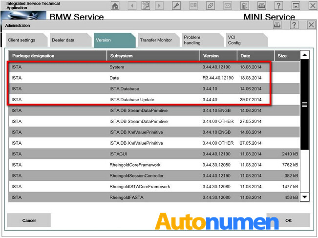The image size is (318, 238).
Task: Open help in the Administration dialog
Action: click(294, 25)
